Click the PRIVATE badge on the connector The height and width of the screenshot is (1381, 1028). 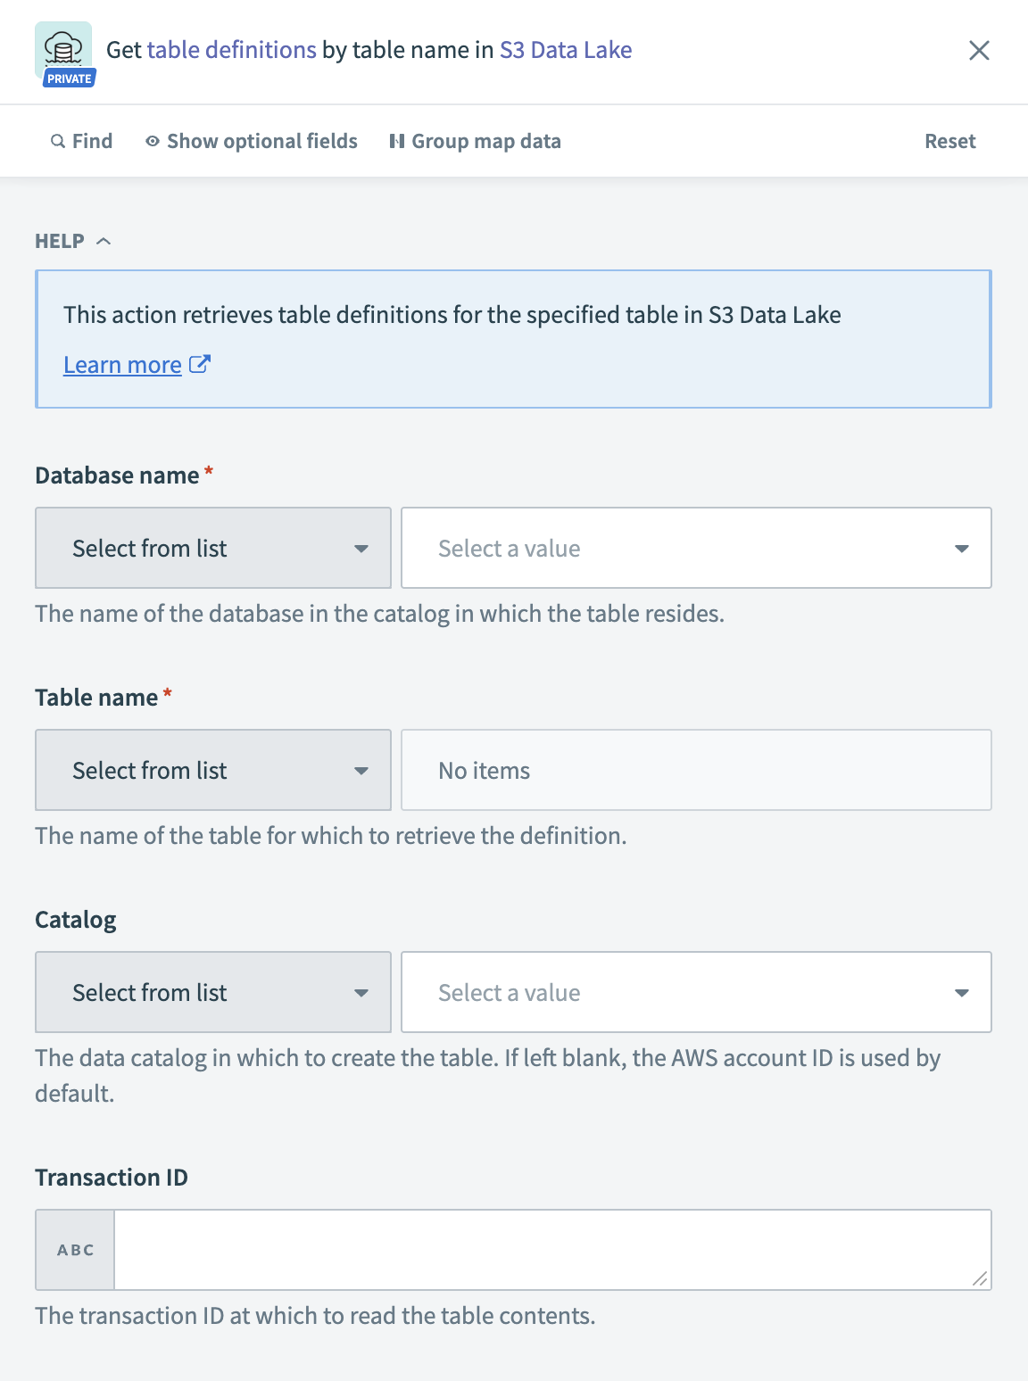[x=68, y=78]
